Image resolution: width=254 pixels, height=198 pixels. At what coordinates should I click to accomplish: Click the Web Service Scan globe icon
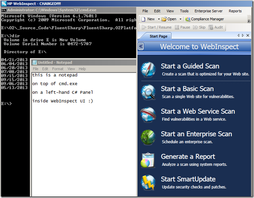[149, 114]
